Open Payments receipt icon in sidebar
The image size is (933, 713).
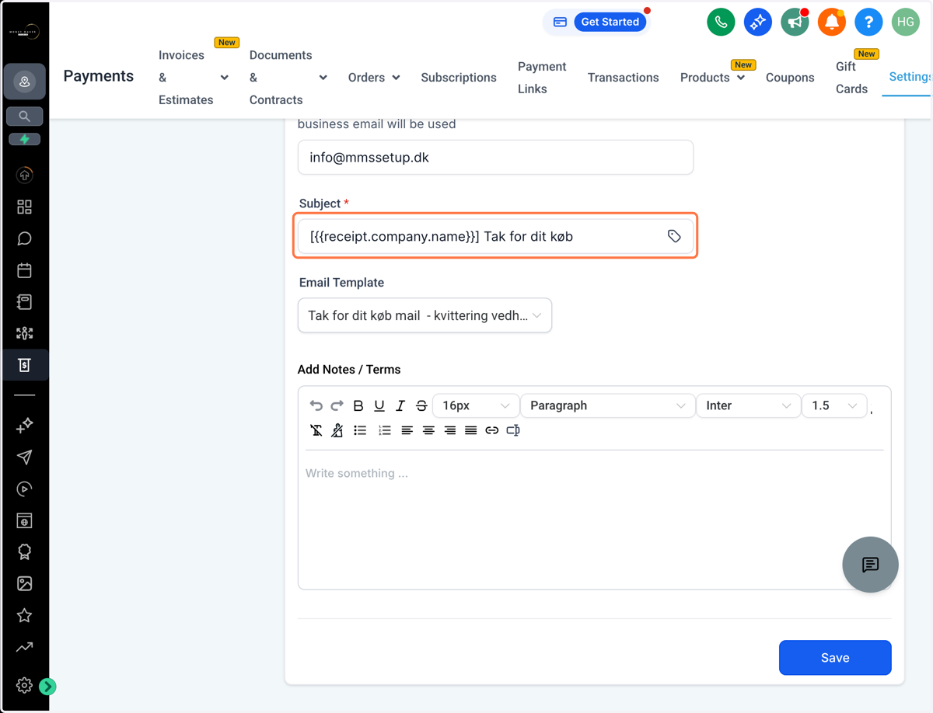pos(24,364)
